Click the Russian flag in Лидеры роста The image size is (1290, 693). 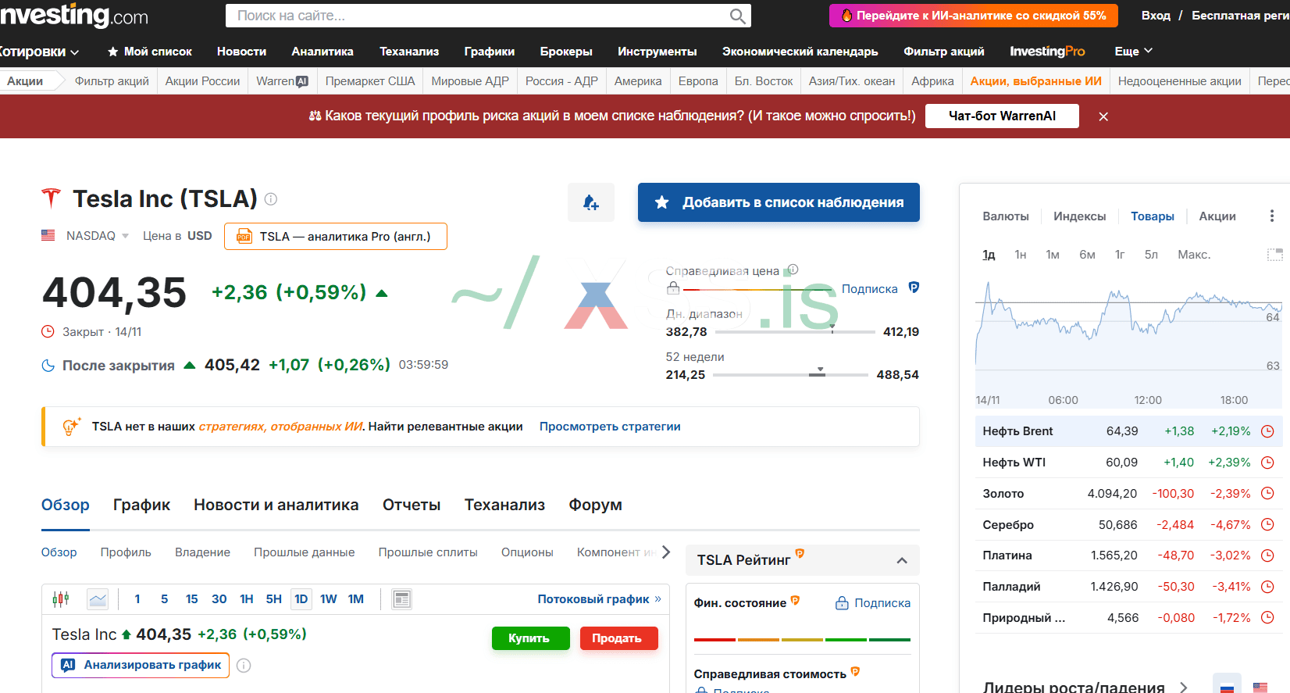coord(1227,685)
